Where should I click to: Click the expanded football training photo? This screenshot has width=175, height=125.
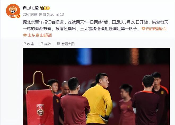click(x=96, y=86)
